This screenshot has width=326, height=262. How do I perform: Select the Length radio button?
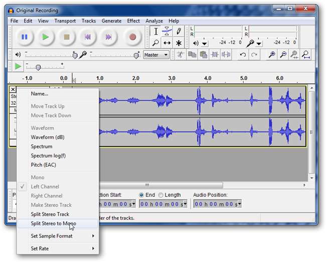(x=160, y=195)
